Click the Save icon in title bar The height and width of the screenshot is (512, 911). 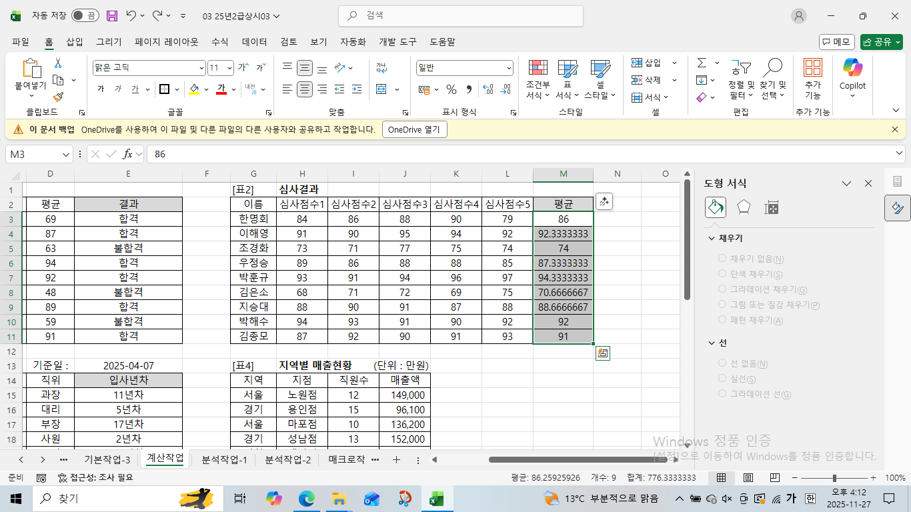[x=112, y=15]
